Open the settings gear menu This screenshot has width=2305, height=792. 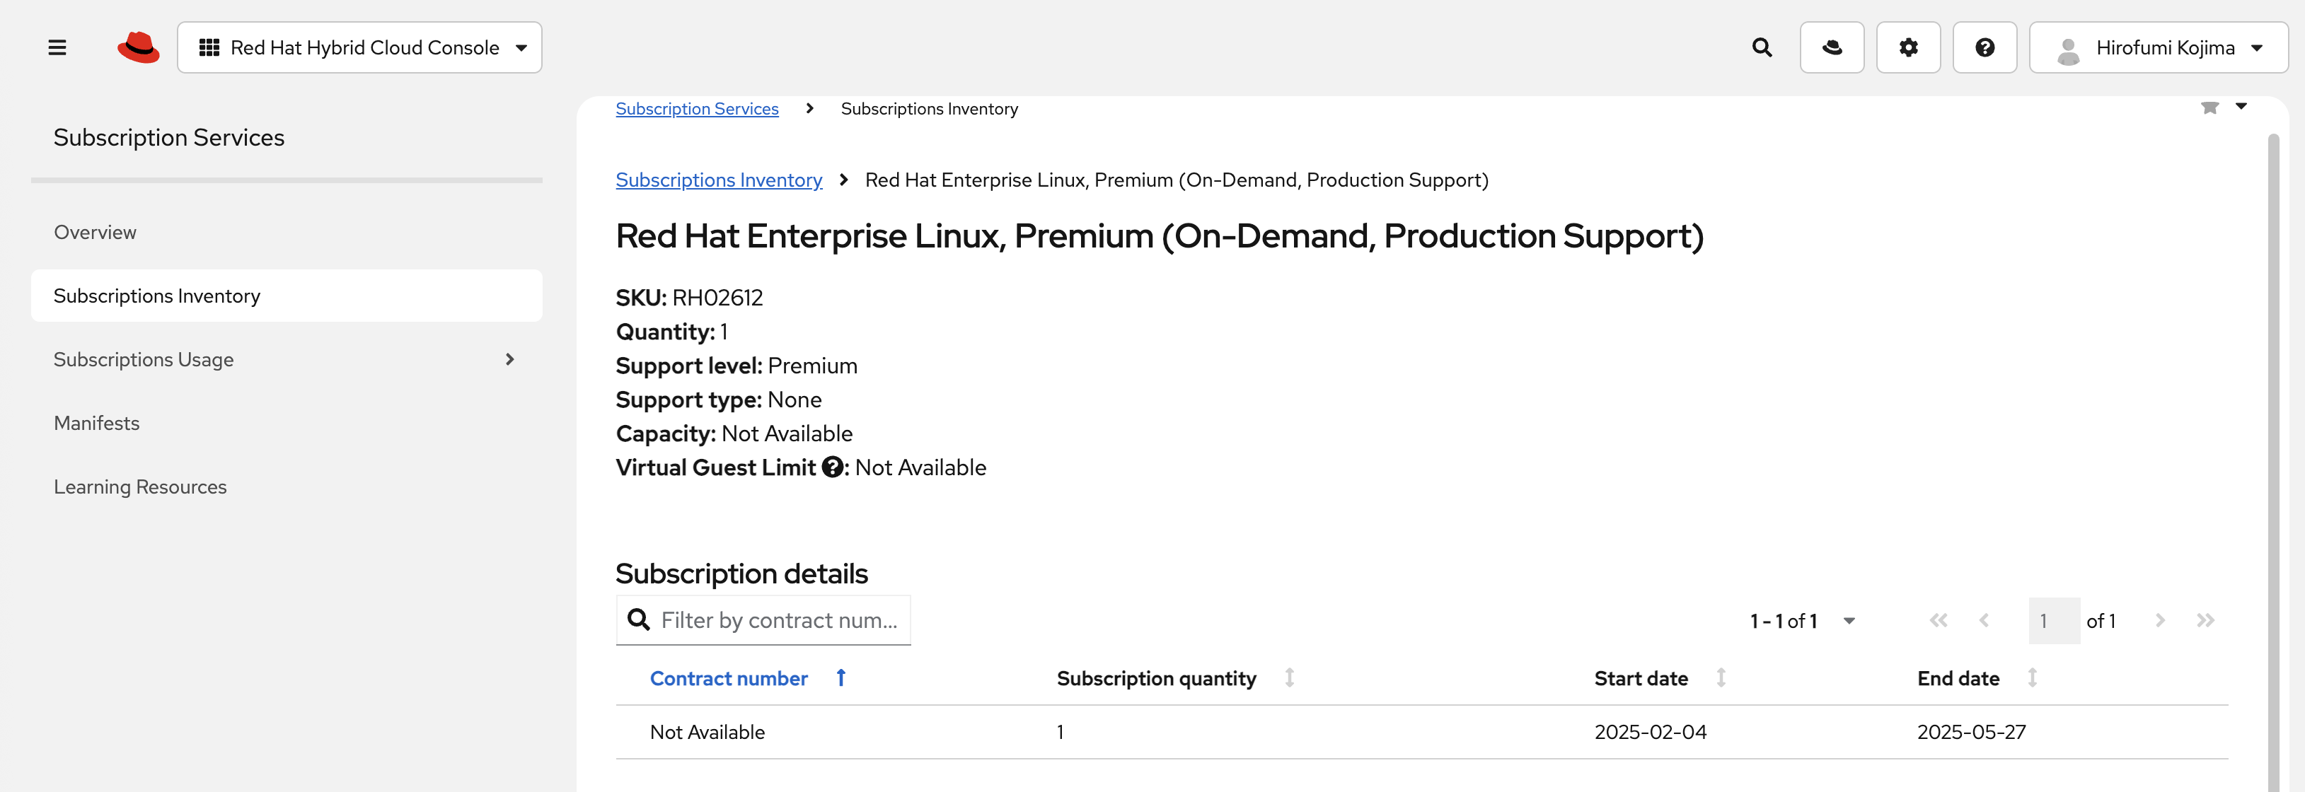(x=1907, y=47)
